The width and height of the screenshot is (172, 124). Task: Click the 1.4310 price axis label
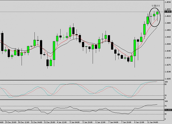(x=168, y=58)
